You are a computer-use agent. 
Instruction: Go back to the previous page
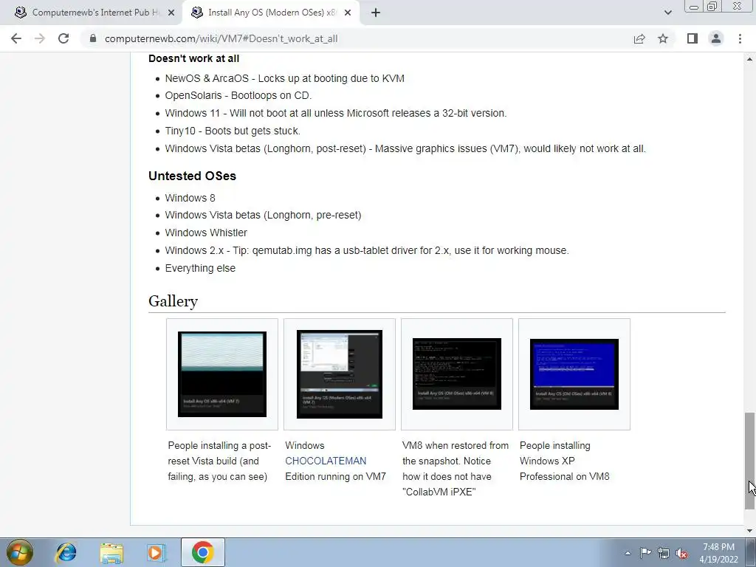coord(16,38)
